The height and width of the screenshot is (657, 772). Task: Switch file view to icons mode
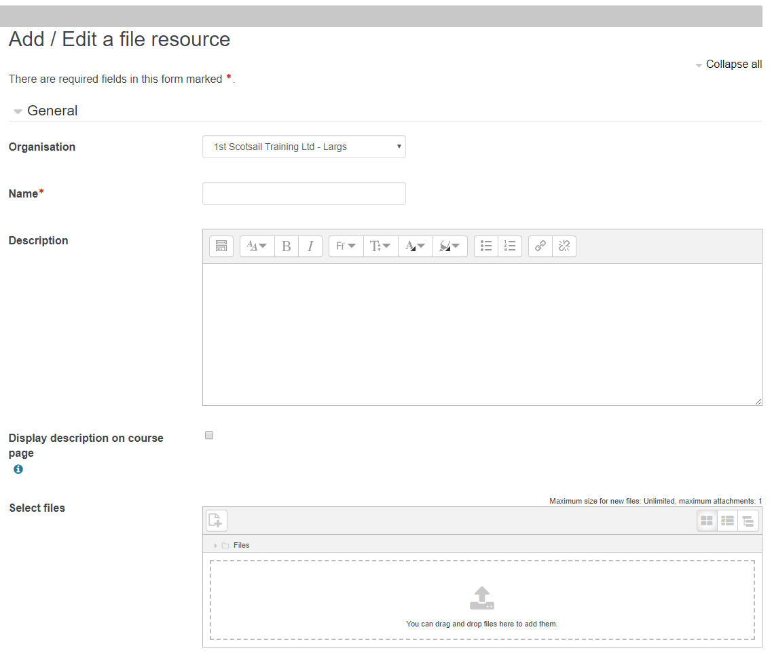[707, 521]
